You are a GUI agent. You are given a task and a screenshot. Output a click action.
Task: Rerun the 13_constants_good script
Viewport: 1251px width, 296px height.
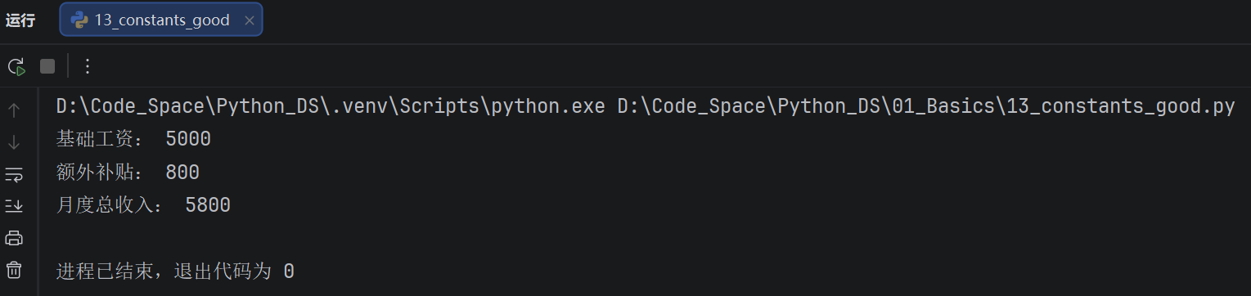[16, 66]
